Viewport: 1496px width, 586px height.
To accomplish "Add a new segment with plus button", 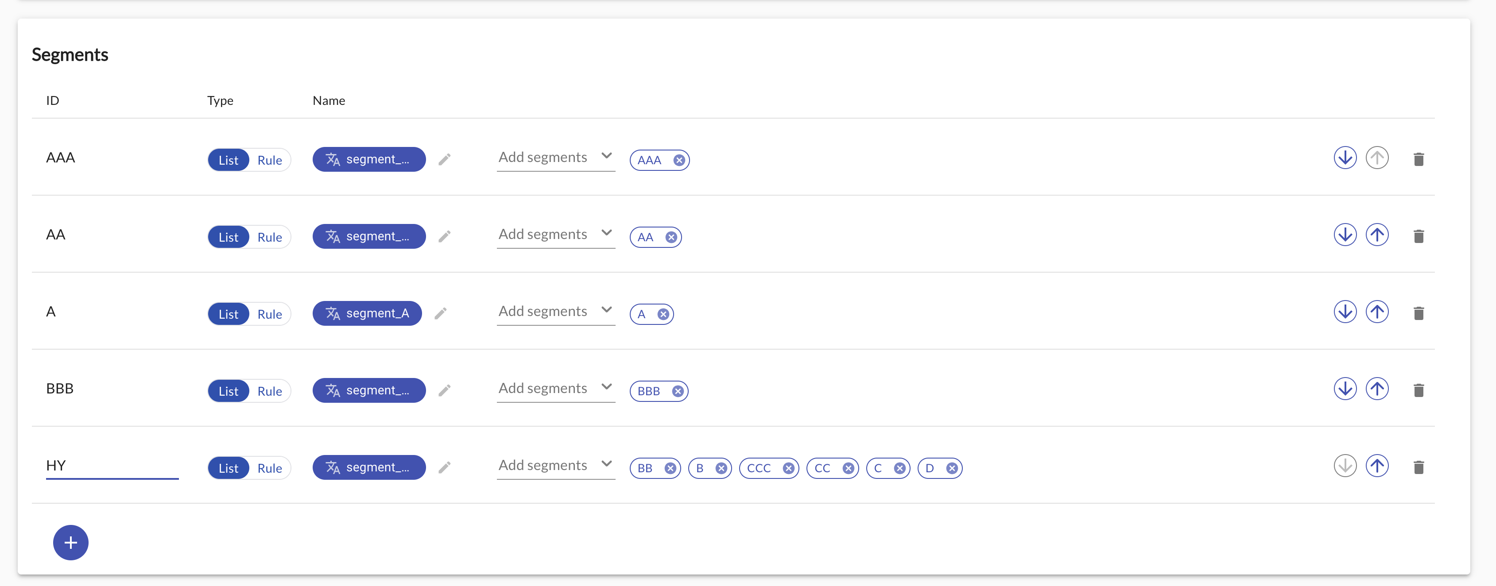I will coord(71,543).
